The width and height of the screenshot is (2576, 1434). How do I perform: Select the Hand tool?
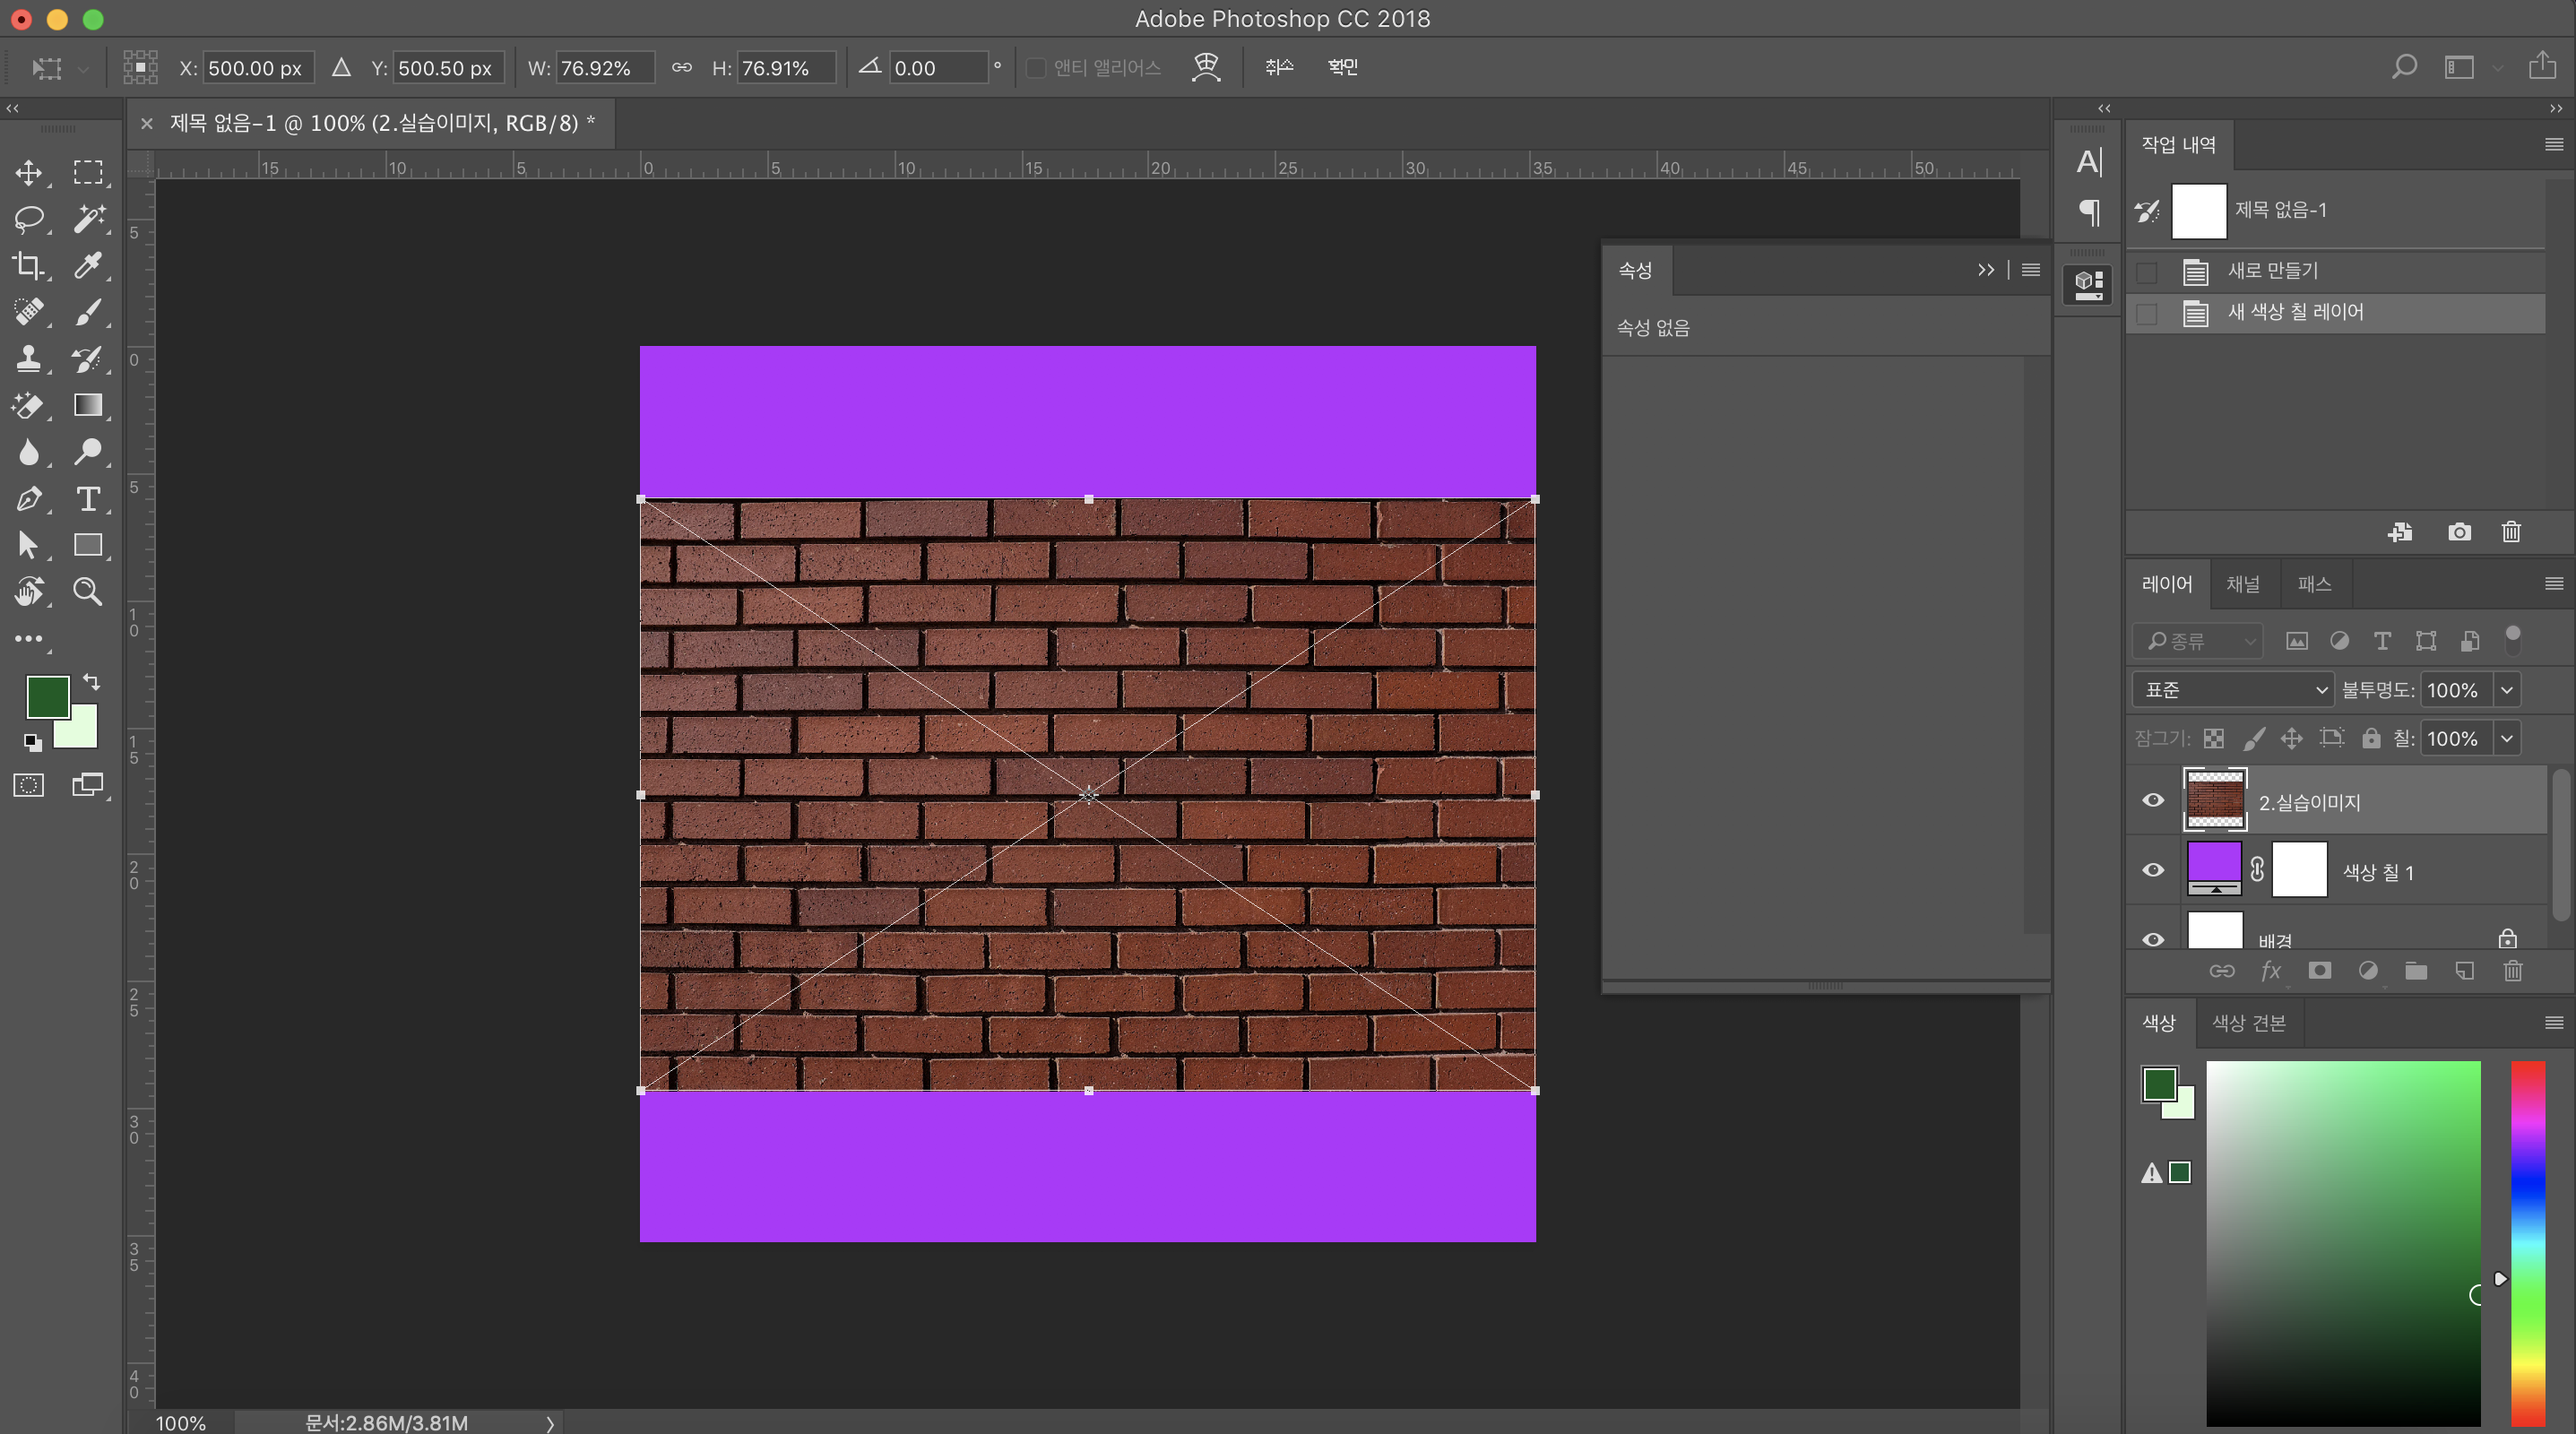pos(29,591)
